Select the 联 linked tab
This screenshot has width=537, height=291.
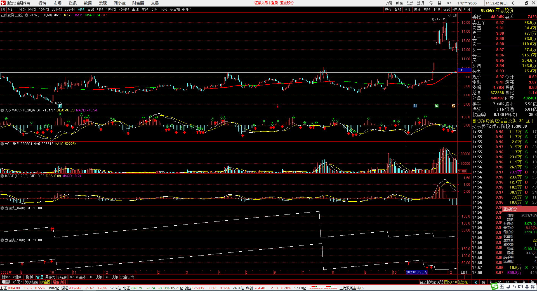(508, 282)
